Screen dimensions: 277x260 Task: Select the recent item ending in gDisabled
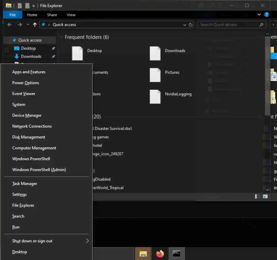click(x=102, y=179)
